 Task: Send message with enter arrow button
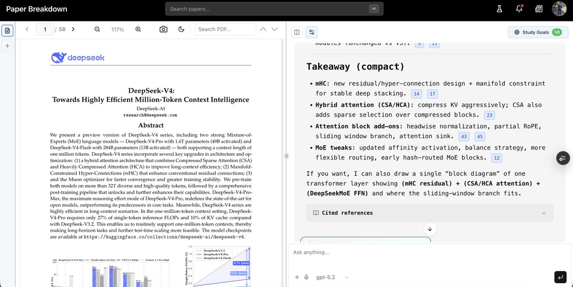coord(560,277)
